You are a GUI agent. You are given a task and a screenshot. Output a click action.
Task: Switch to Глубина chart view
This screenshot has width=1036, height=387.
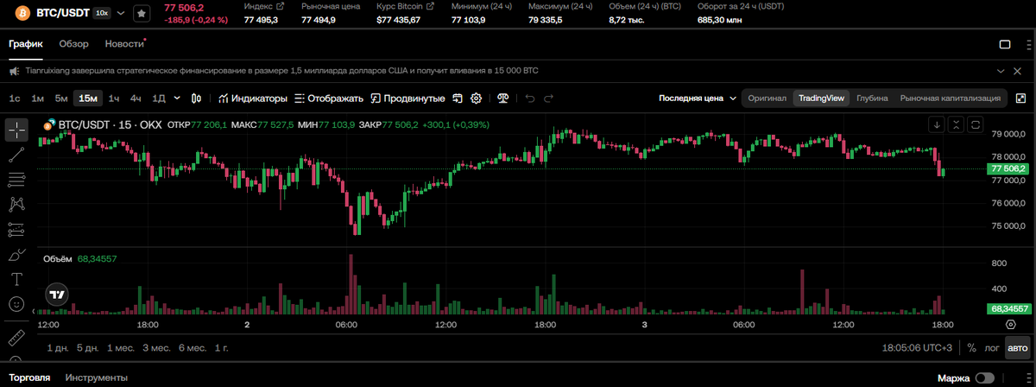tap(872, 98)
